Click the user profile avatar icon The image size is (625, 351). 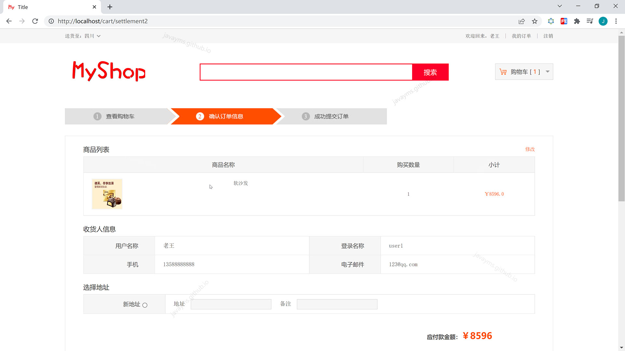603,21
